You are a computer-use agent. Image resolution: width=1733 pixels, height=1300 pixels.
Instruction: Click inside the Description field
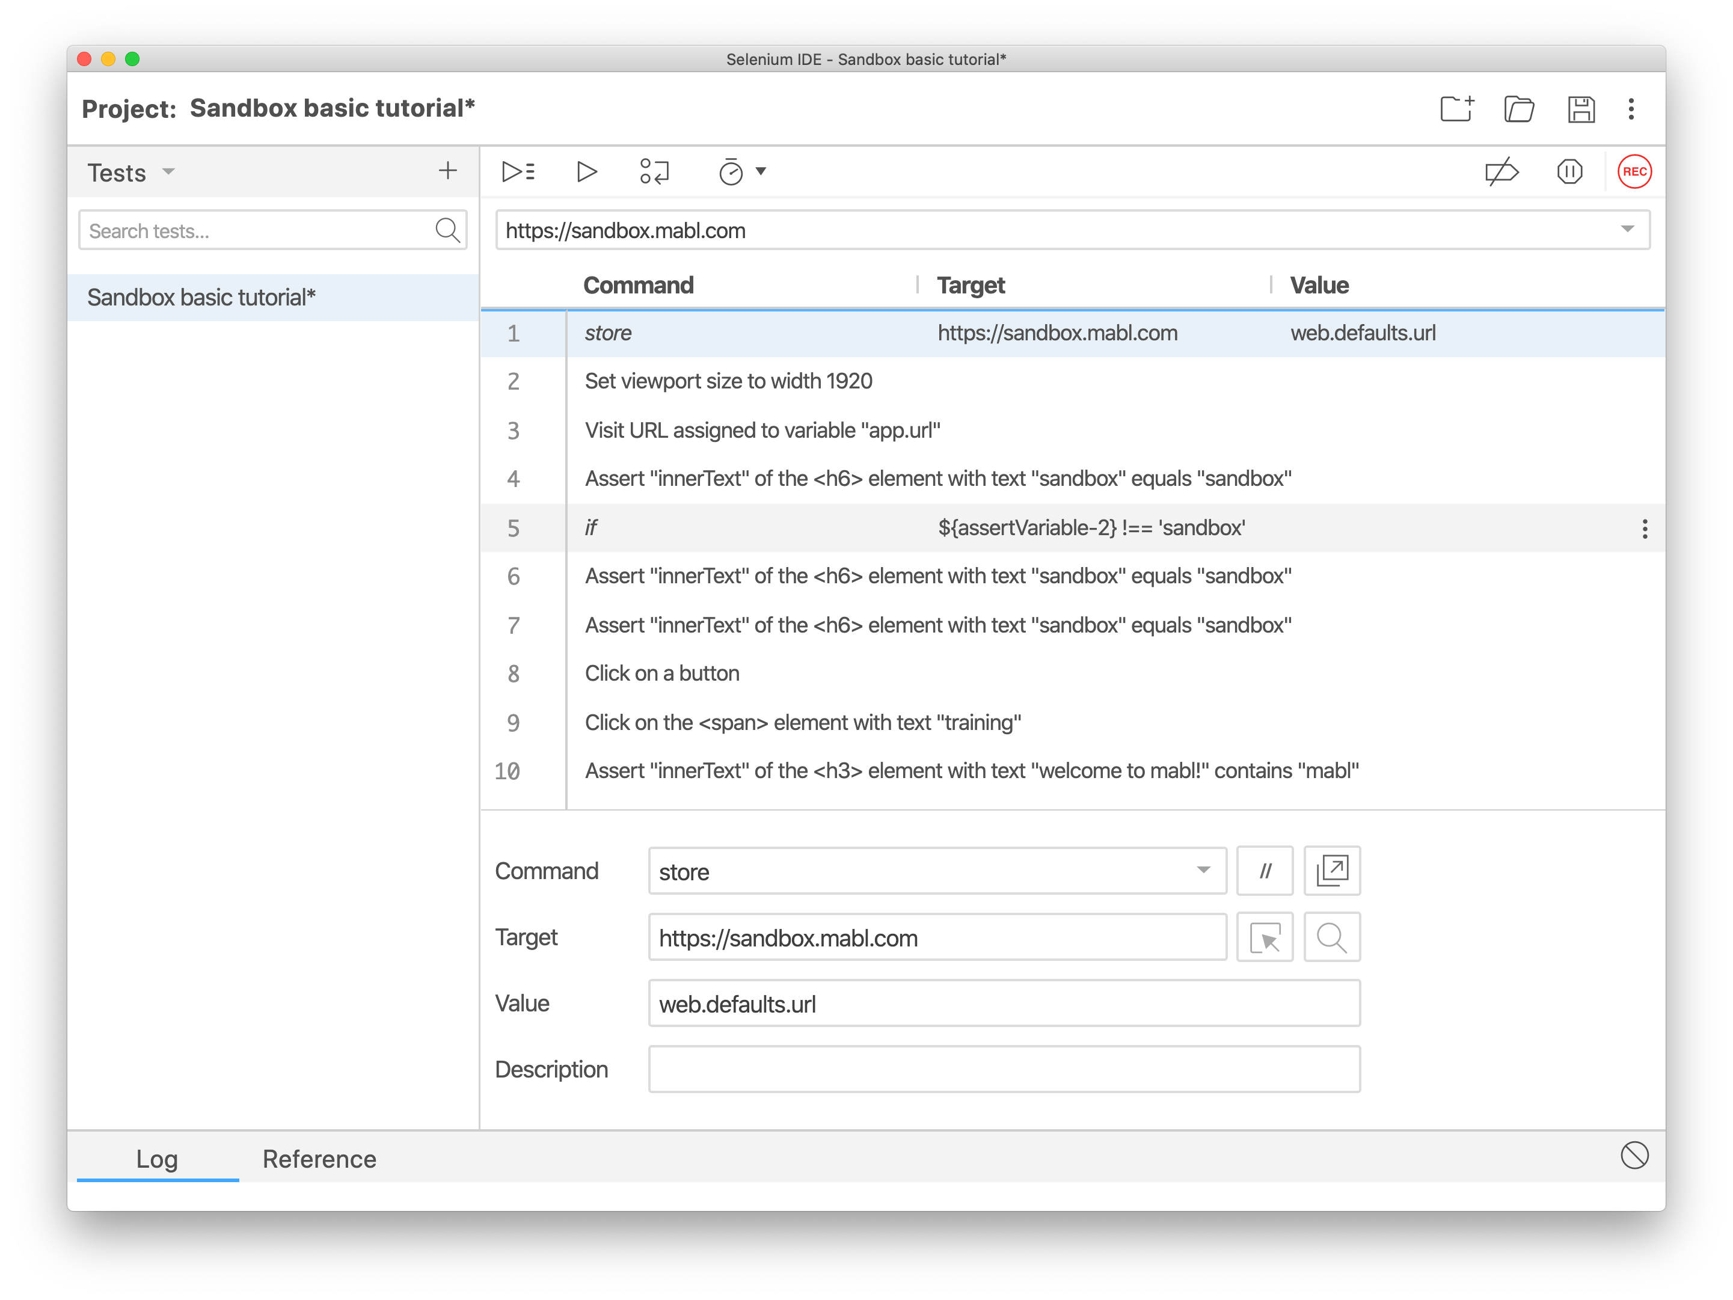click(x=1005, y=1069)
